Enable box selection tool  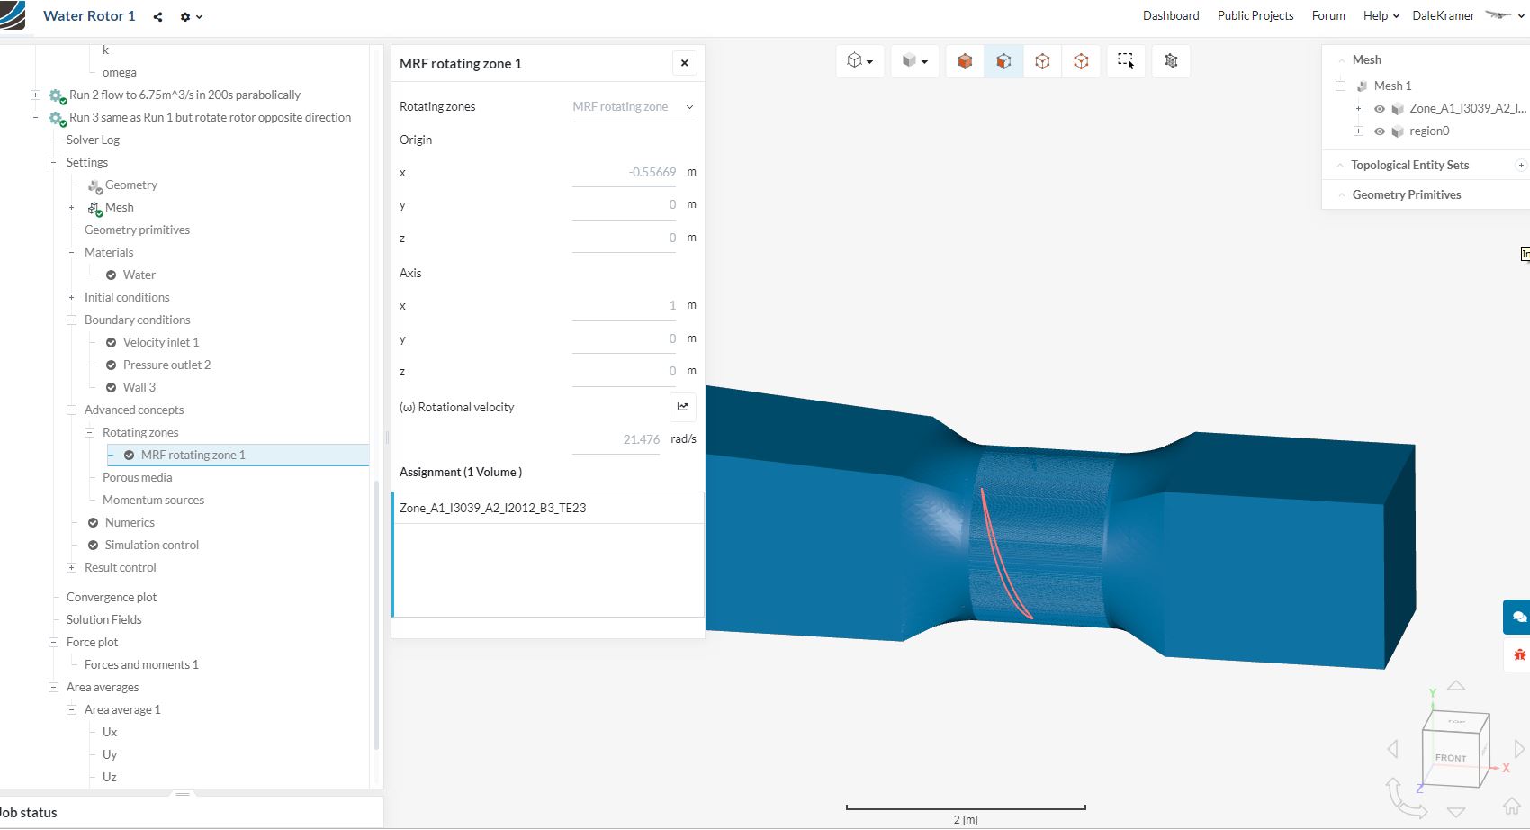point(1126,61)
